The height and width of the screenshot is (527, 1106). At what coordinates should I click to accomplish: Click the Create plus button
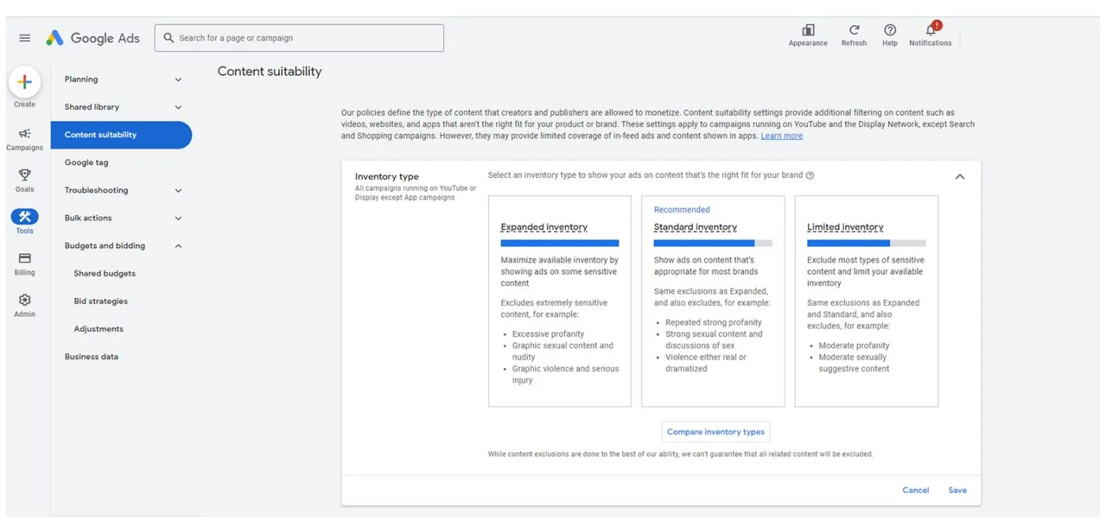[x=24, y=82]
